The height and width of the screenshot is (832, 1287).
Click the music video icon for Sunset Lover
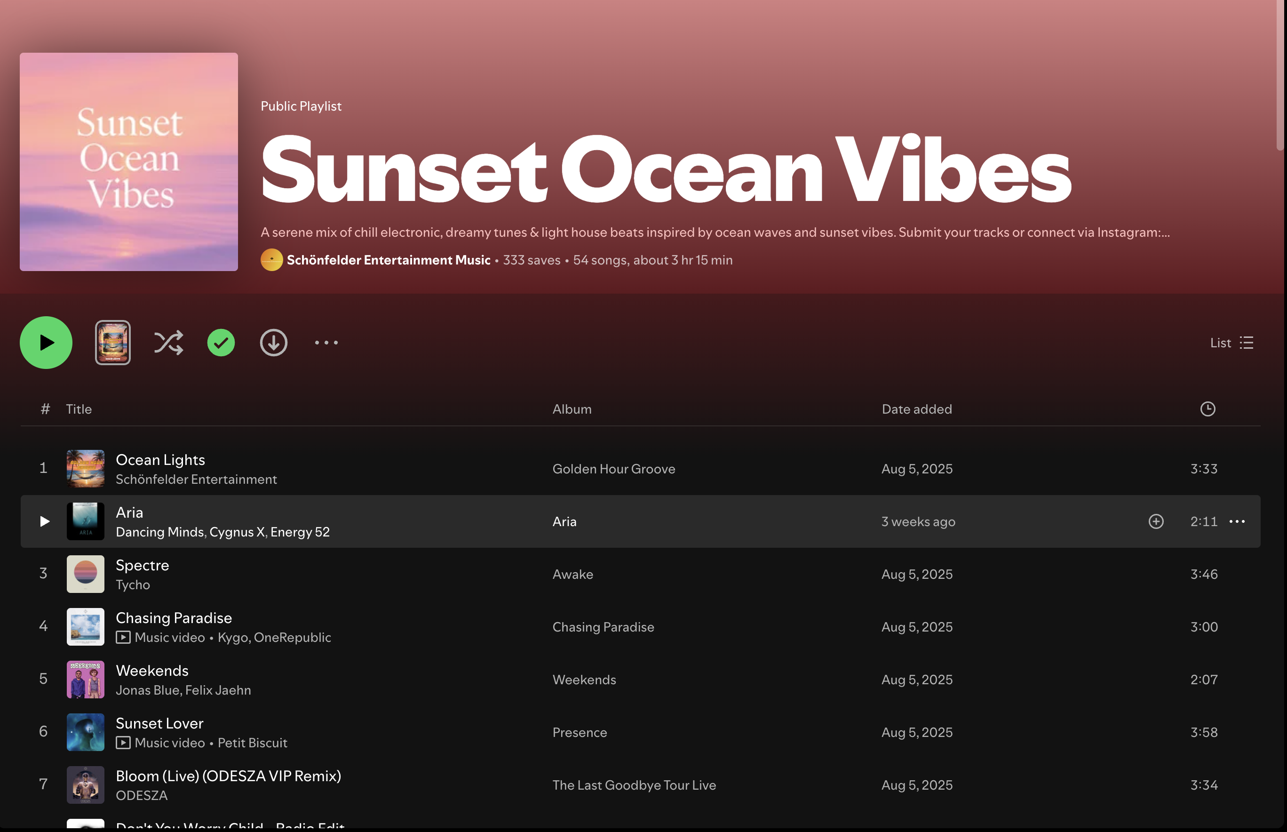(x=123, y=743)
